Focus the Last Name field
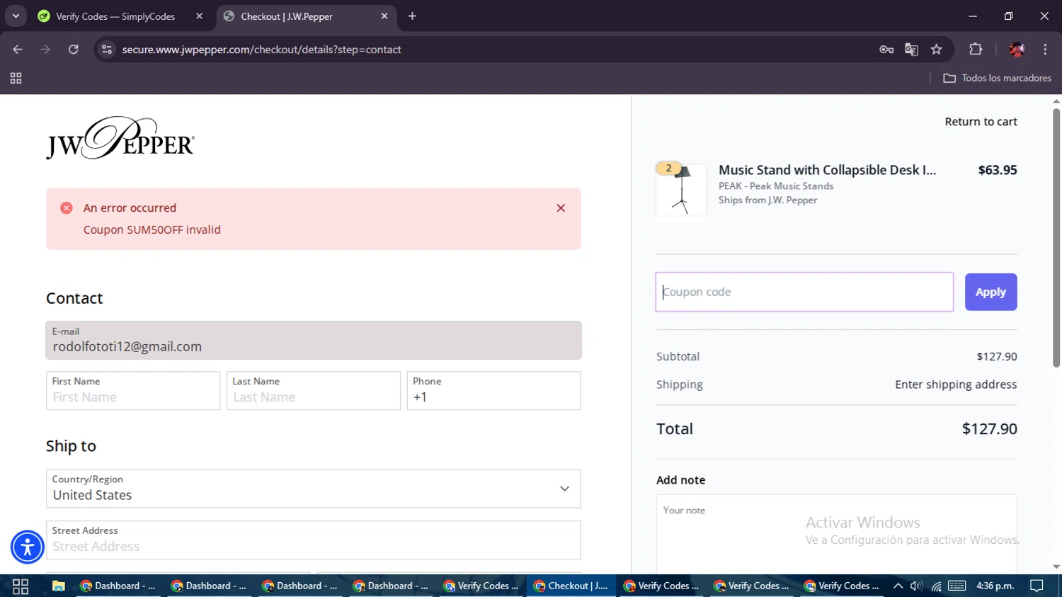 click(x=314, y=391)
